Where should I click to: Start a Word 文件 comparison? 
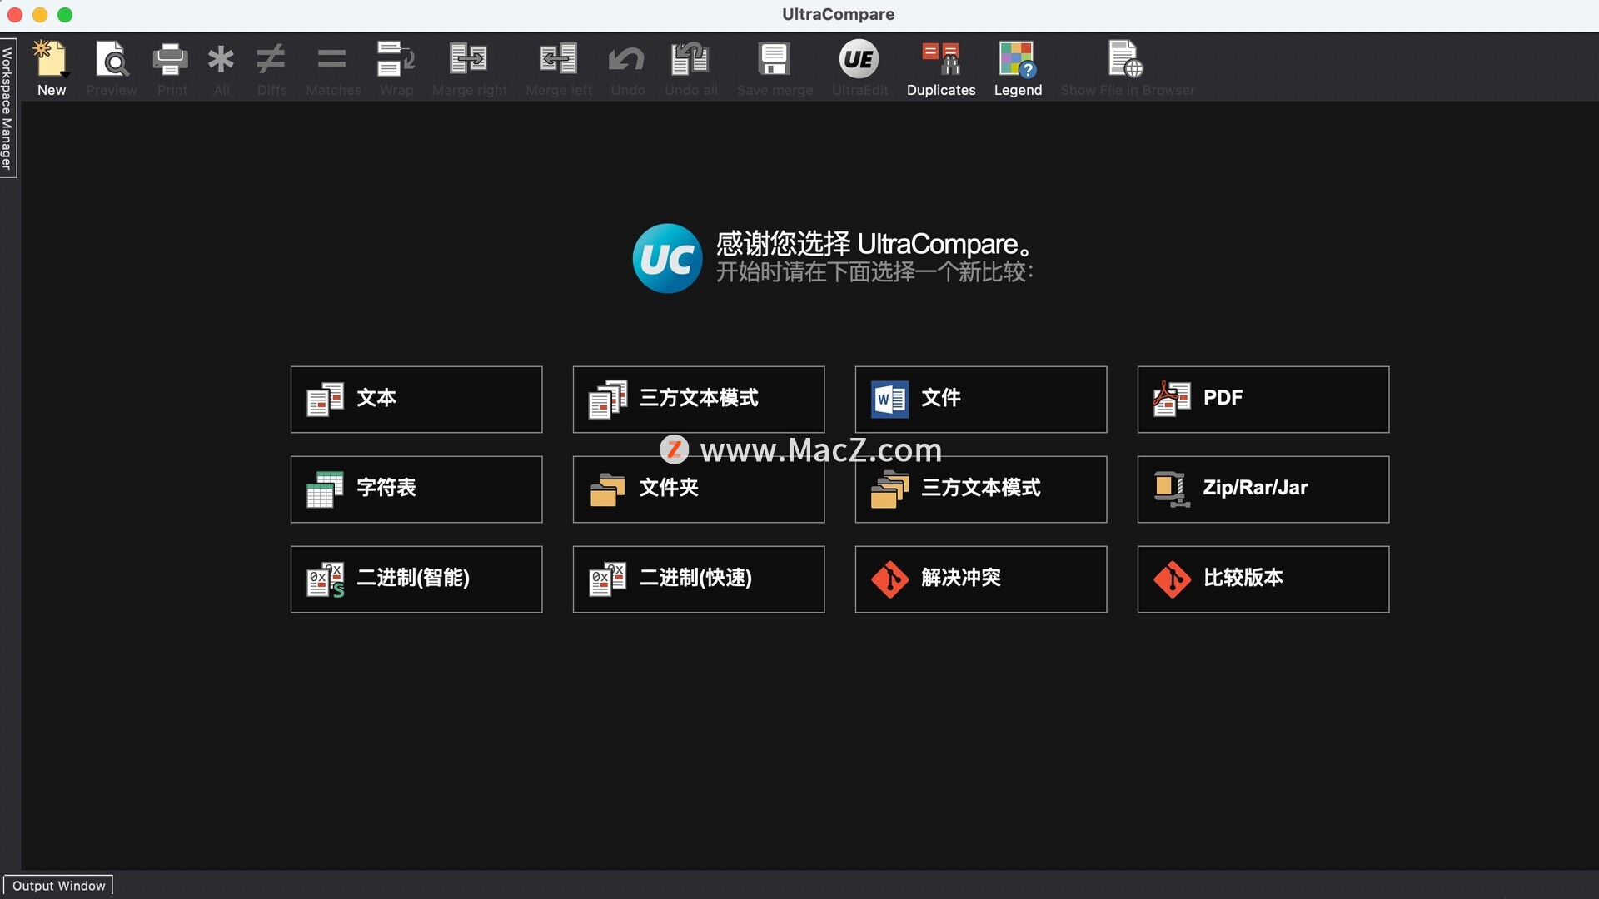(x=981, y=400)
